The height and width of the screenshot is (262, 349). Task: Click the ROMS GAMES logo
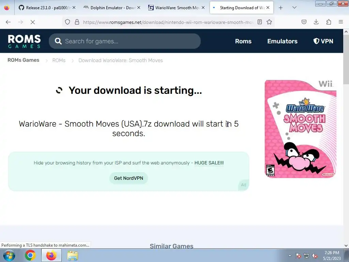click(x=24, y=41)
